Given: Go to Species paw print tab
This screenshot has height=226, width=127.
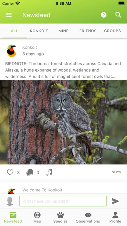Looking at the screenshot, I should pos(60,217).
